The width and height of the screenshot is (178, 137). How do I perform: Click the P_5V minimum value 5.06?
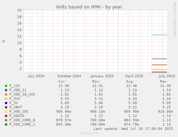(98, 103)
